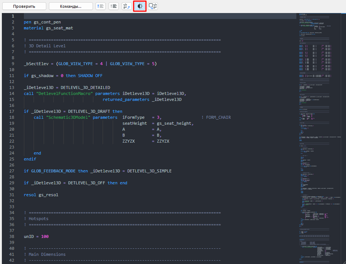This screenshot has height=264, width=346.
Task: Click the code formatting icon with blue arrow
Action: pyautogui.click(x=127, y=6)
